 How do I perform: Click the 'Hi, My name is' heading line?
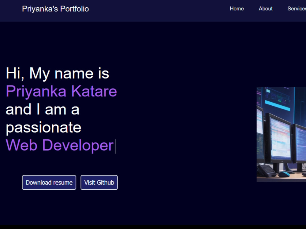pos(58,73)
